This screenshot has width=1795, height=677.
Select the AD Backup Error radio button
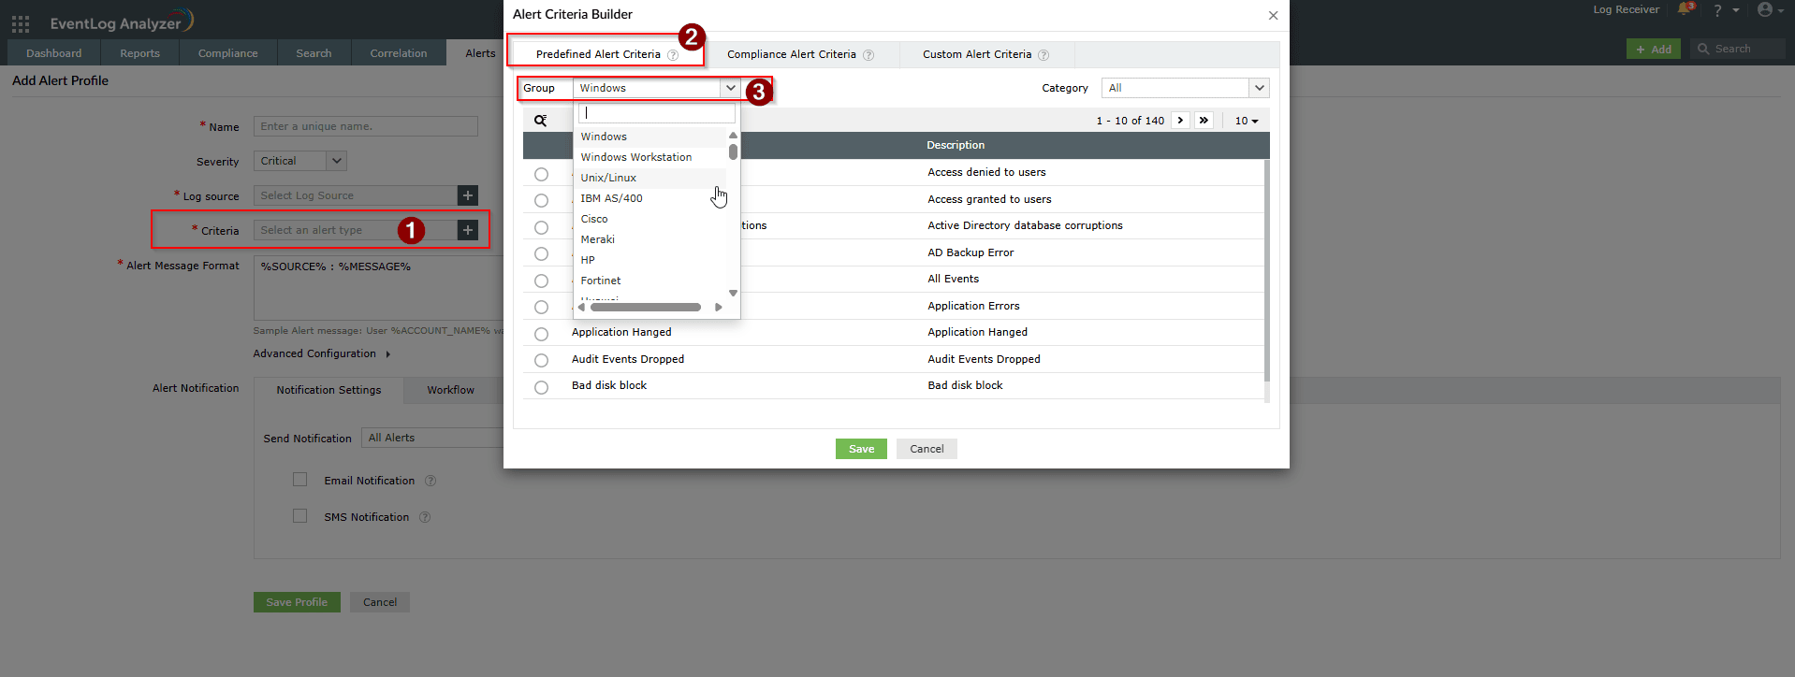point(541,253)
